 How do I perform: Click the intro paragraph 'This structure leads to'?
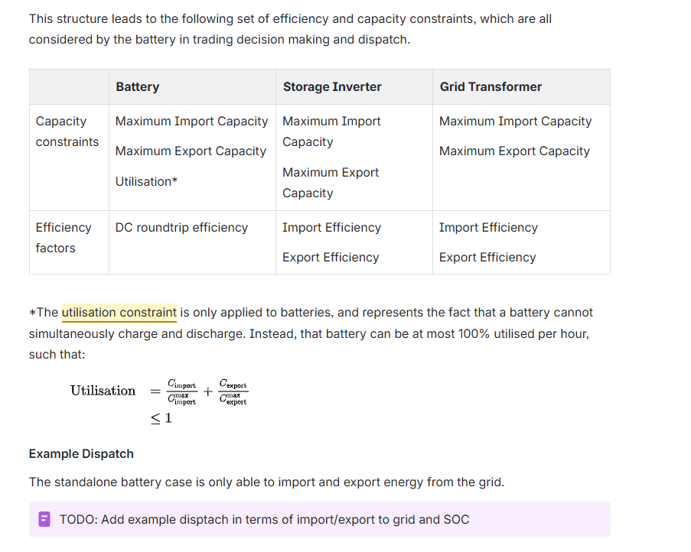pyautogui.click(x=291, y=29)
